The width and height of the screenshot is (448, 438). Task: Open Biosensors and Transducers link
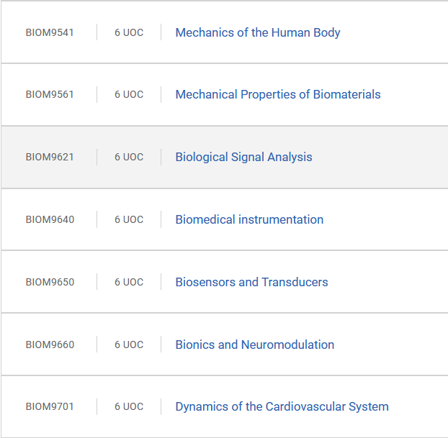[x=251, y=282]
